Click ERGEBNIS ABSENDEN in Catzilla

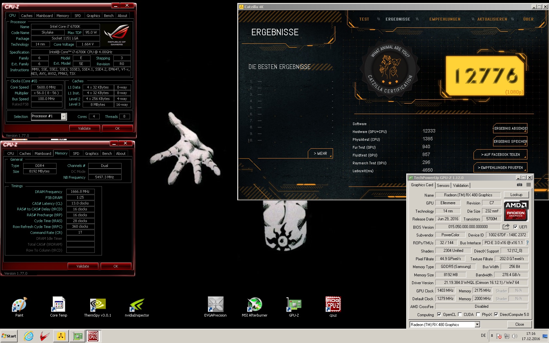[x=510, y=128]
